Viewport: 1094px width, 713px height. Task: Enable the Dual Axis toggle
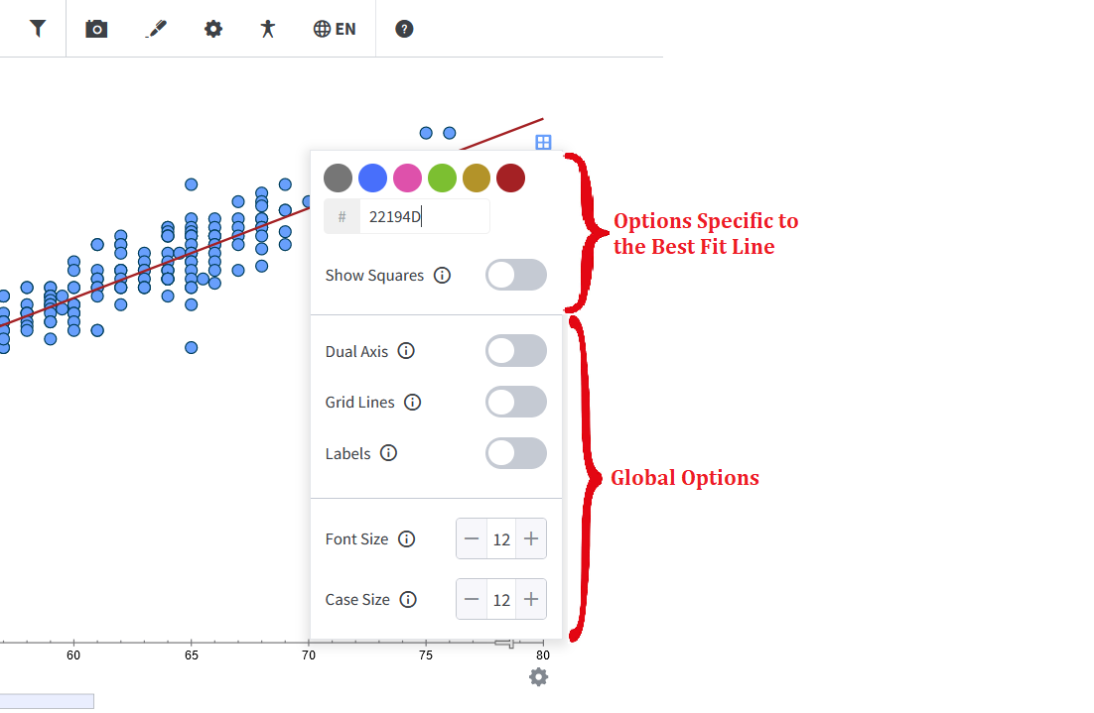(516, 351)
